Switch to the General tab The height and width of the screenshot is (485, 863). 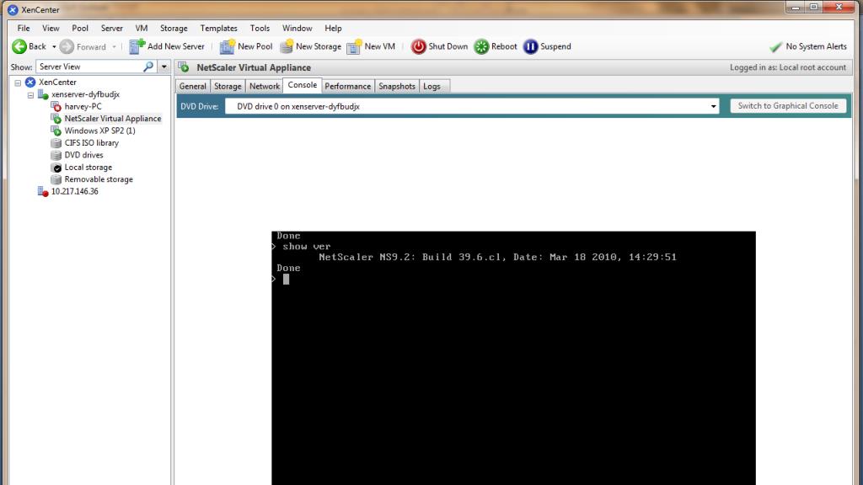193,87
